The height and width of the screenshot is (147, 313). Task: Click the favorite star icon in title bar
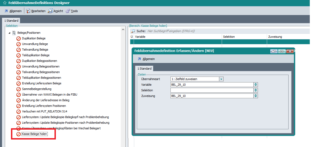pos(5,3)
